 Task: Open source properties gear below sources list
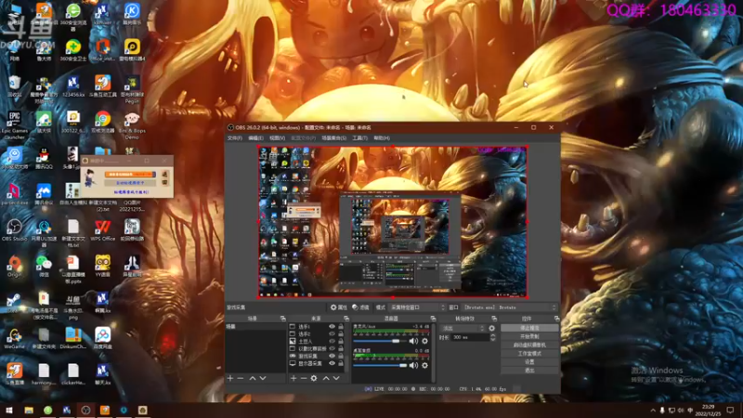coord(314,378)
